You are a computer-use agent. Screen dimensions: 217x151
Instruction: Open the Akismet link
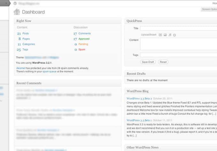21,68
